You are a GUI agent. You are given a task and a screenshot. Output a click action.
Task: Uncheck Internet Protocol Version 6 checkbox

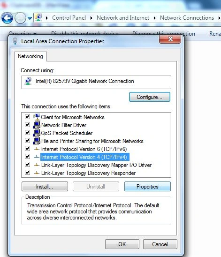point(27,149)
